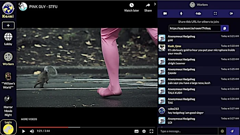
Task: Focus the 'Type a message' field
Action: tap(188, 131)
